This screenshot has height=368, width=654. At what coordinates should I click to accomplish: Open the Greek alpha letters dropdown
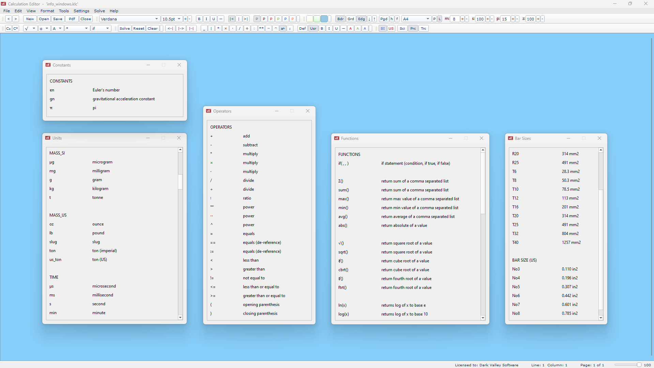point(44,29)
